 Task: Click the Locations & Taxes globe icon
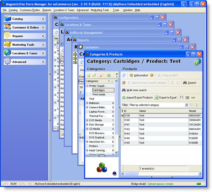click(x=7, y=53)
